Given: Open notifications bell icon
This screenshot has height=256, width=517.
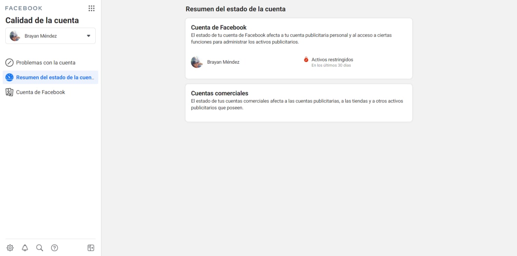Looking at the screenshot, I should [25, 248].
